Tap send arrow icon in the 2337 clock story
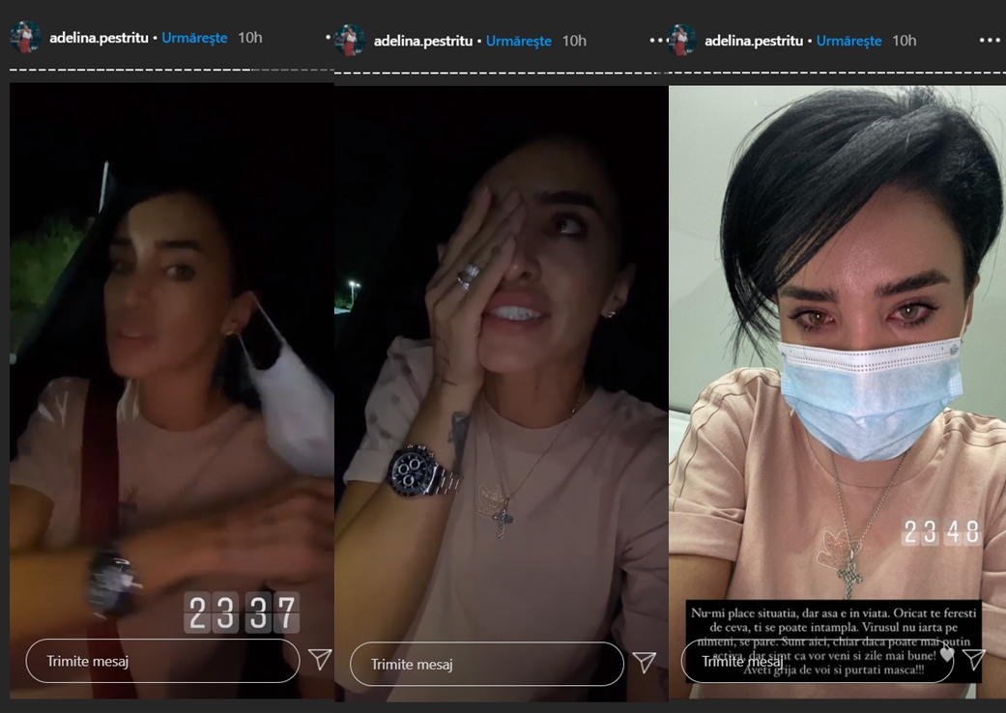 [320, 659]
